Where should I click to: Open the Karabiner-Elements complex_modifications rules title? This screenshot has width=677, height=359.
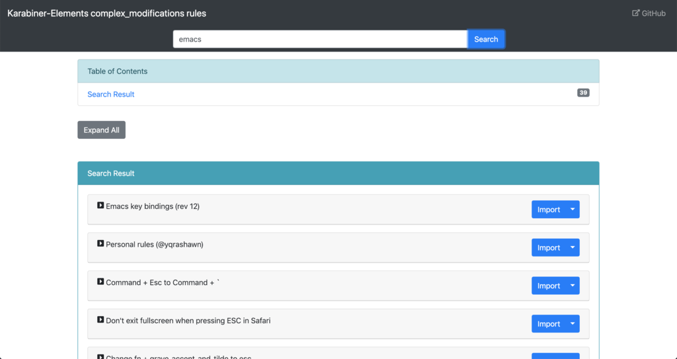[106, 13]
